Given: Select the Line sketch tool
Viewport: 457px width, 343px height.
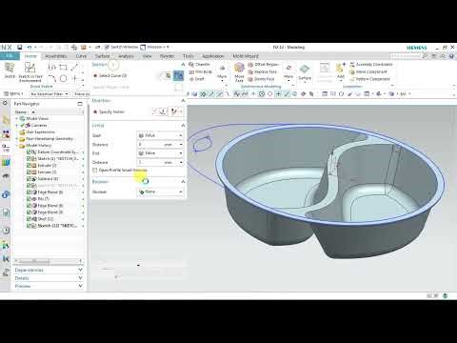Looking at the screenshot, I should coord(74,68).
